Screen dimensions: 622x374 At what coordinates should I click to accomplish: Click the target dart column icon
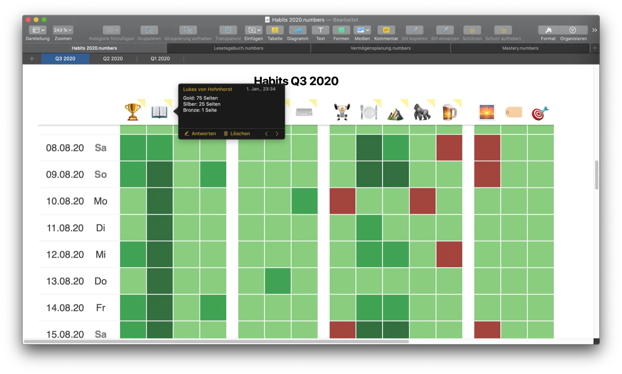coord(540,113)
